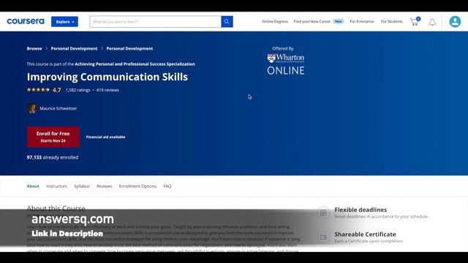
Task: Open Achieving Personal and Professional Success Specialization link
Action: 135,64
